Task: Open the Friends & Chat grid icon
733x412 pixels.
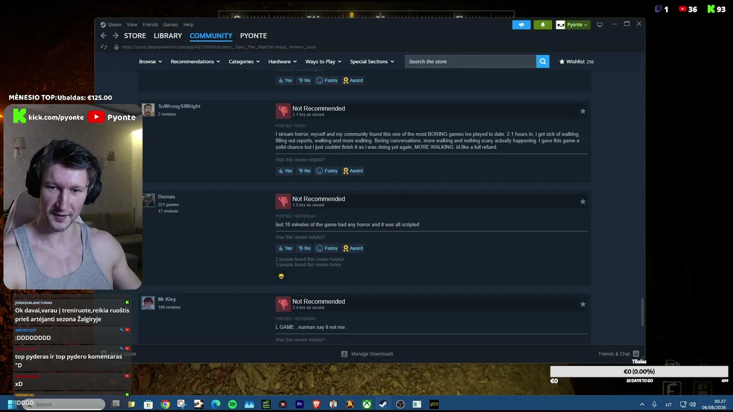Action: tap(636, 354)
